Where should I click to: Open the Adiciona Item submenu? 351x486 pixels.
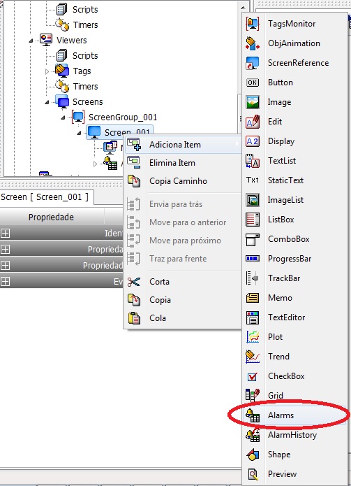click(183, 145)
